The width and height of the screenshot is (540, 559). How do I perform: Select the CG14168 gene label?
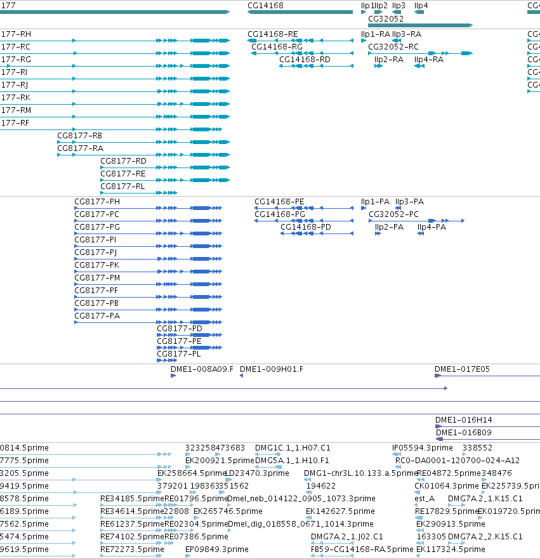click(265, 6)
